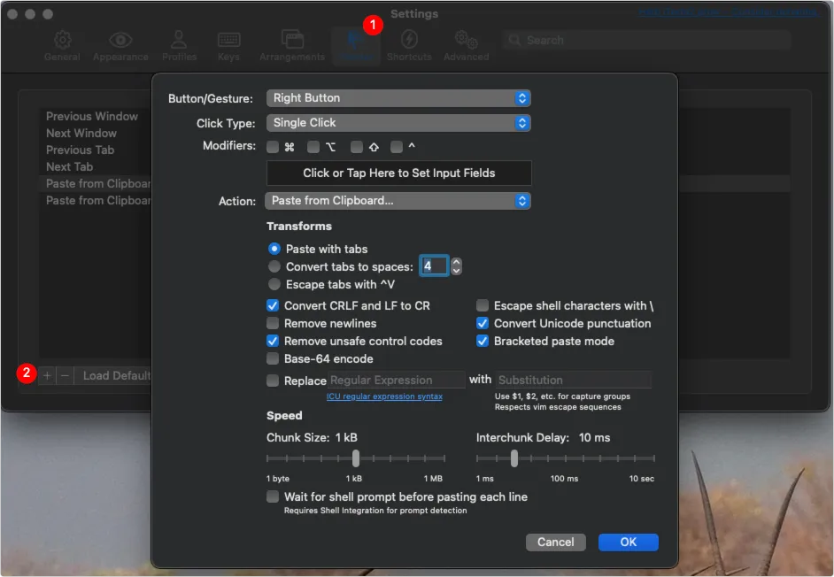Open the Shortcuts tab
Image resolution: width=834 pixels, height=577 pixels.
pyautogui.click(x=409, y=46)
